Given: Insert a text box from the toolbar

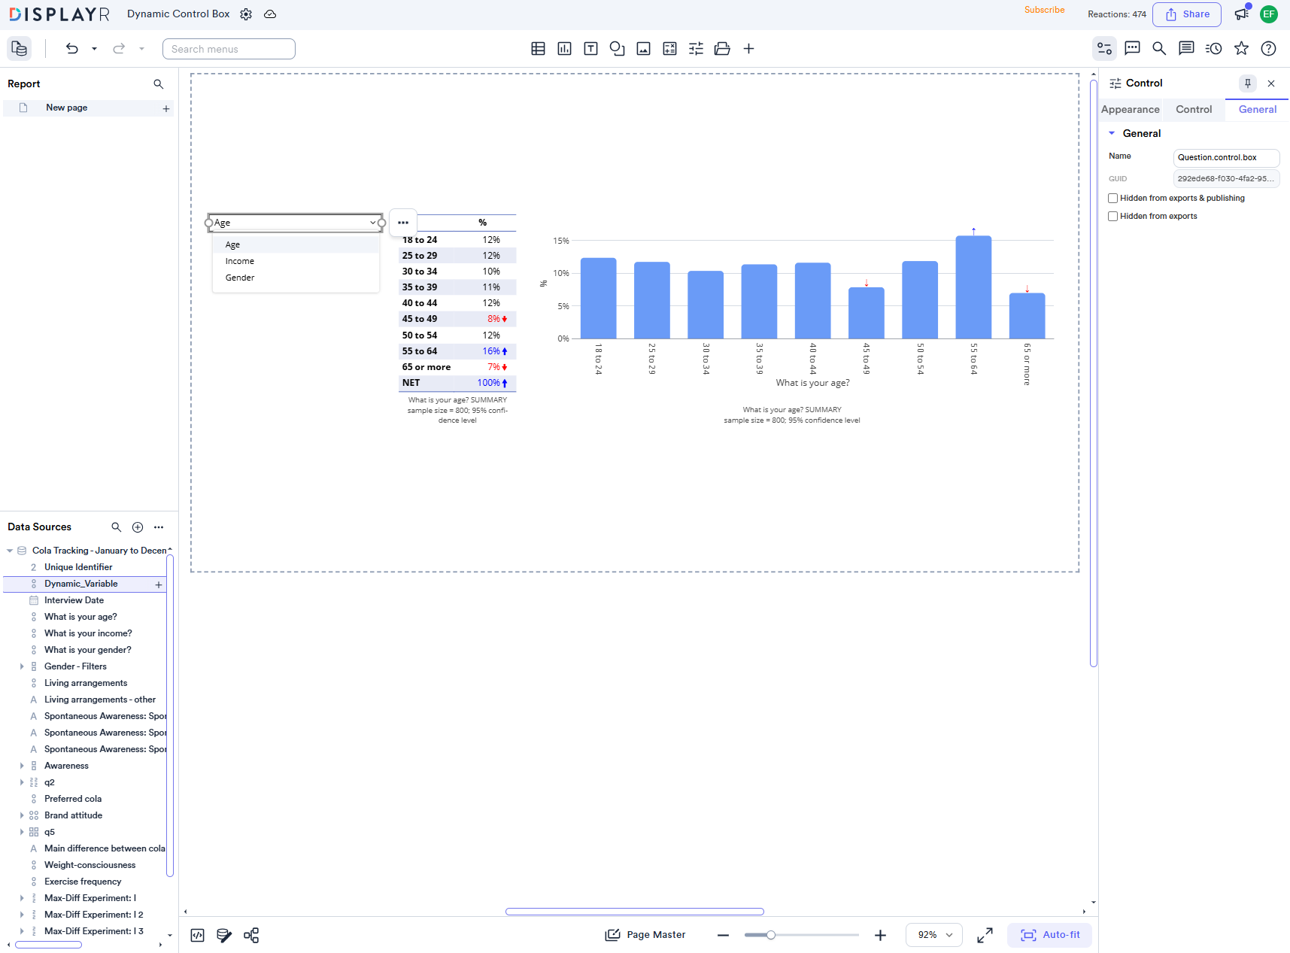Looking at the screenshot, I should (590, 49).
